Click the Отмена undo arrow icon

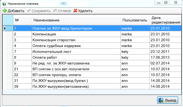pos(55,11)
